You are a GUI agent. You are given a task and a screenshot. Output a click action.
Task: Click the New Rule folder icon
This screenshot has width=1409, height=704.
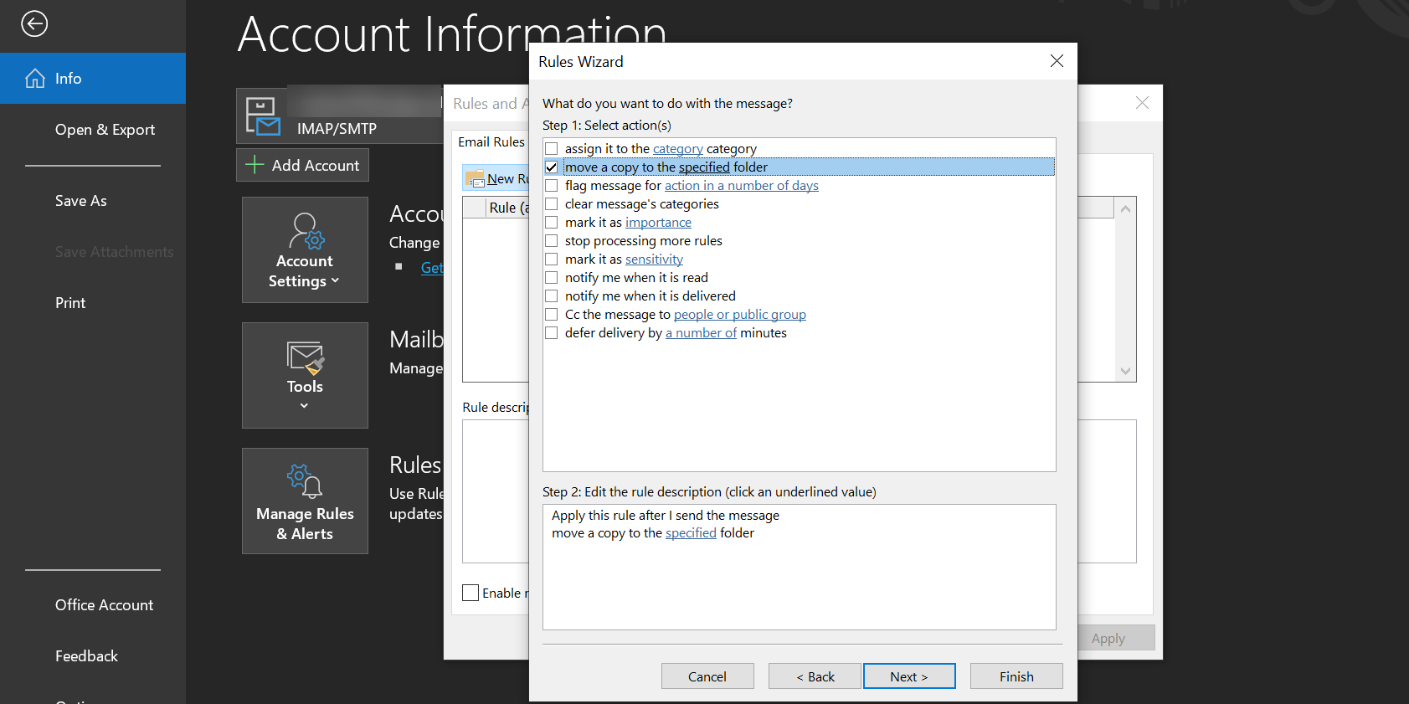475,178
